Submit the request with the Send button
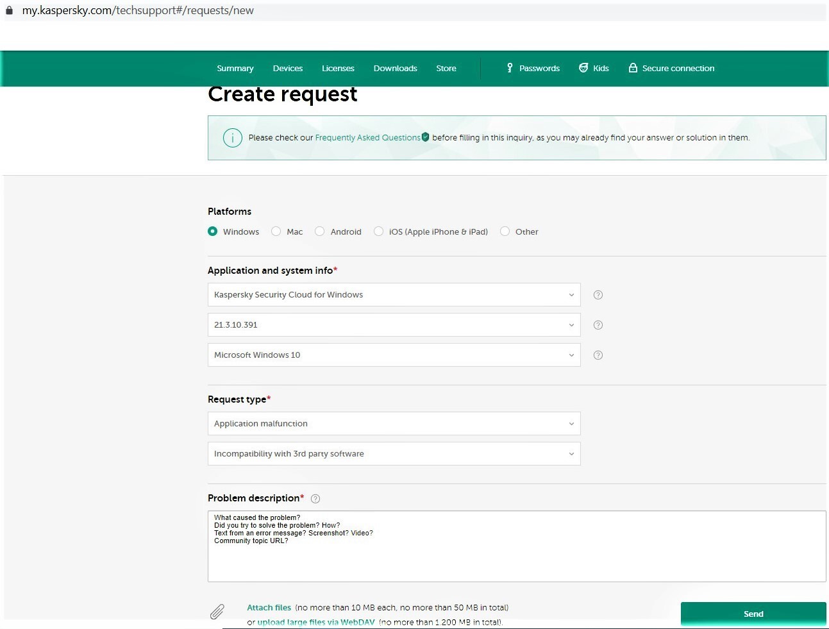The height and width of the screenshot is (629, 829). tap(753, 614)
